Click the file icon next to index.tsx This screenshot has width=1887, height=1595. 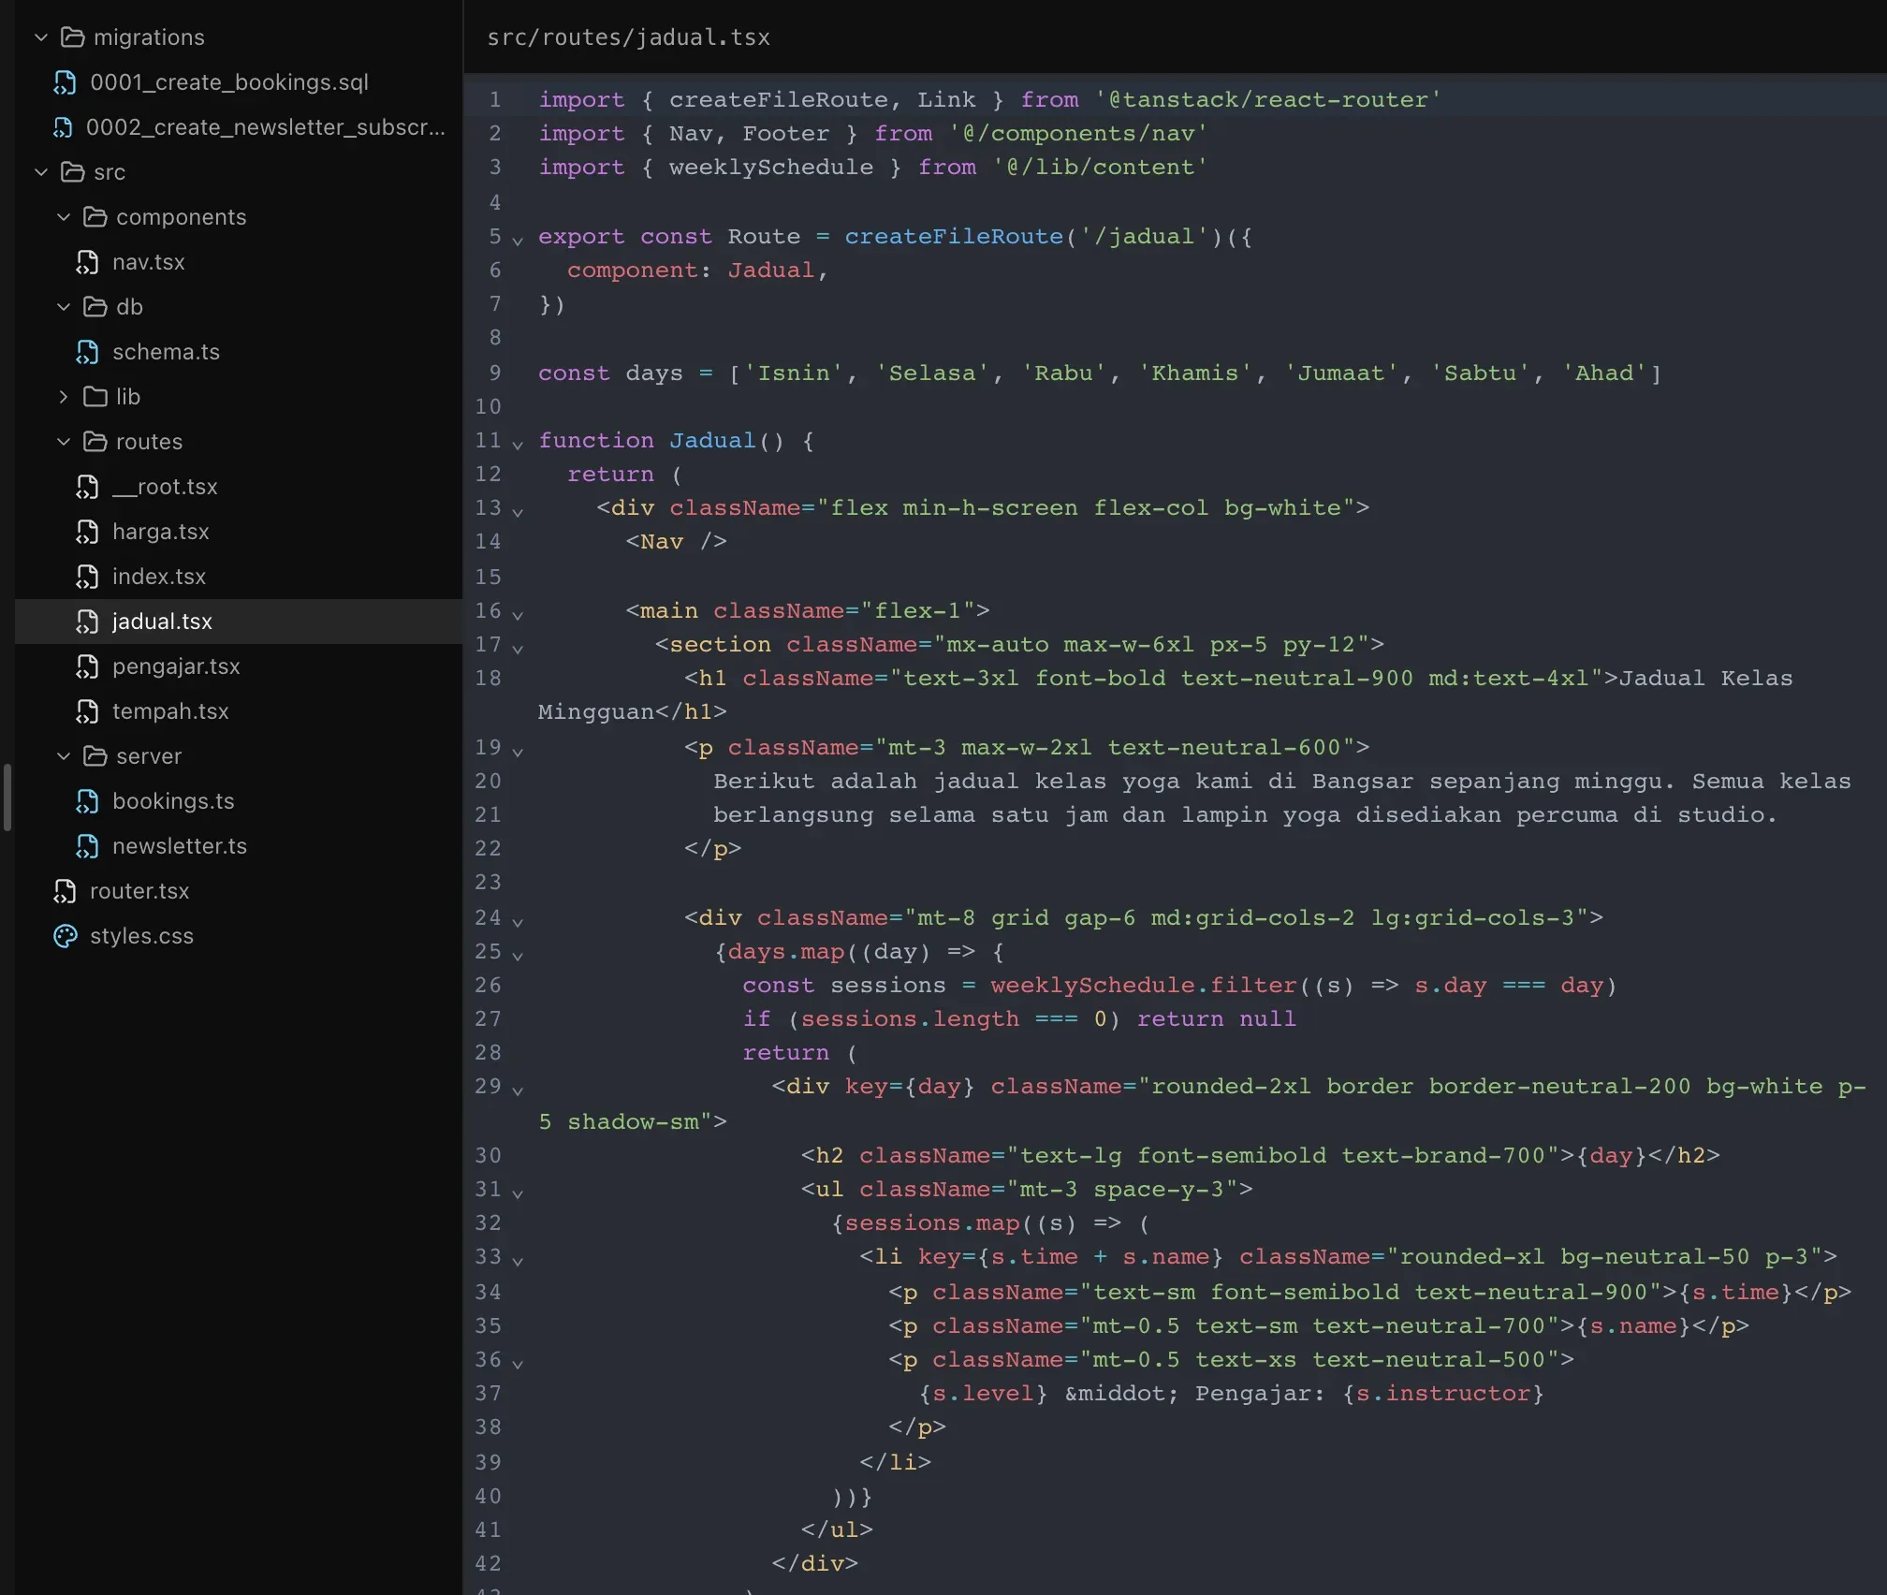pyautogui.click(x=87, y=577)
